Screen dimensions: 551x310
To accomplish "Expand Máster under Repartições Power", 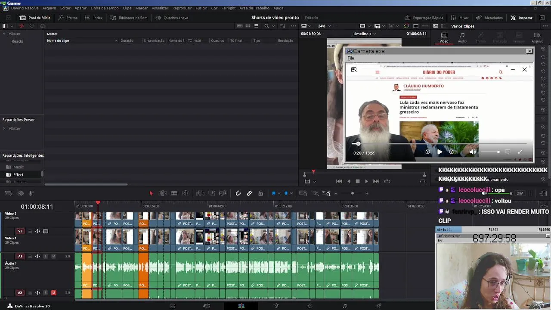I will [x=4, y=128].
